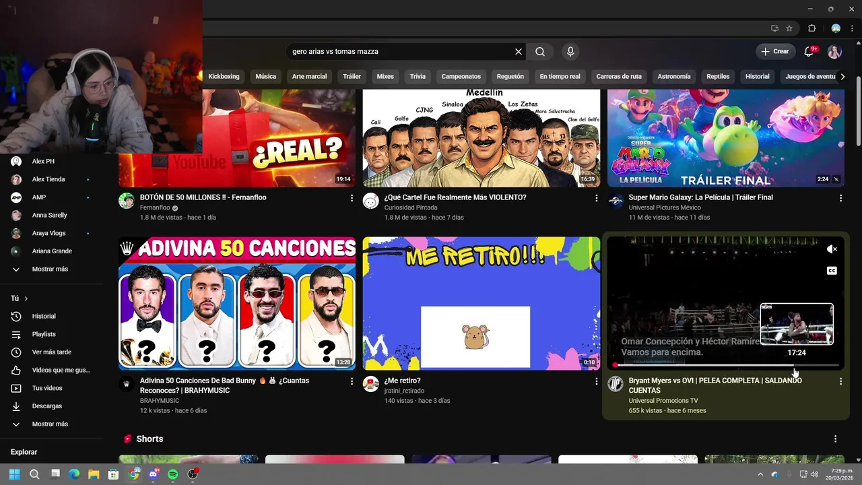
Task: Select the Arte marcial filter chip
Action: pos(309,77)
